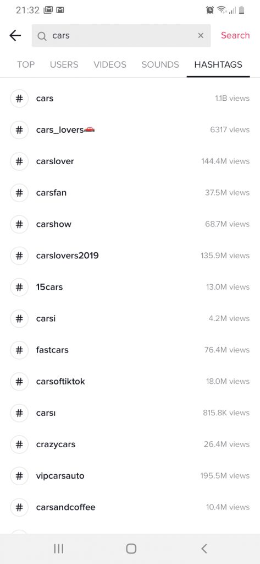Focus the search field containing cars
The height and width of the screenshot is (564, 260).
tap(121, 36)
